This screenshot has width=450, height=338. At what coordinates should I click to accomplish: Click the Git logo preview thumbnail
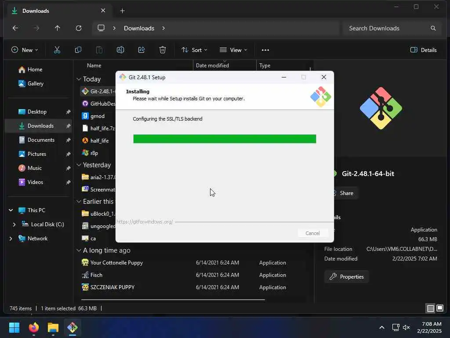(x=381, y=108)
